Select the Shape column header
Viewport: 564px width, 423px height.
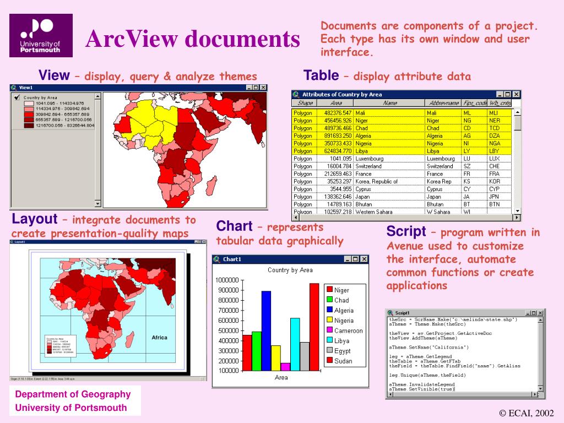click(305, 103)
